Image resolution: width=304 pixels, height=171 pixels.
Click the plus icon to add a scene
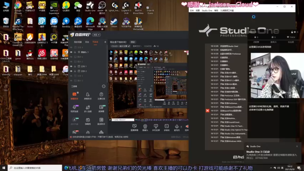point(105,42)
